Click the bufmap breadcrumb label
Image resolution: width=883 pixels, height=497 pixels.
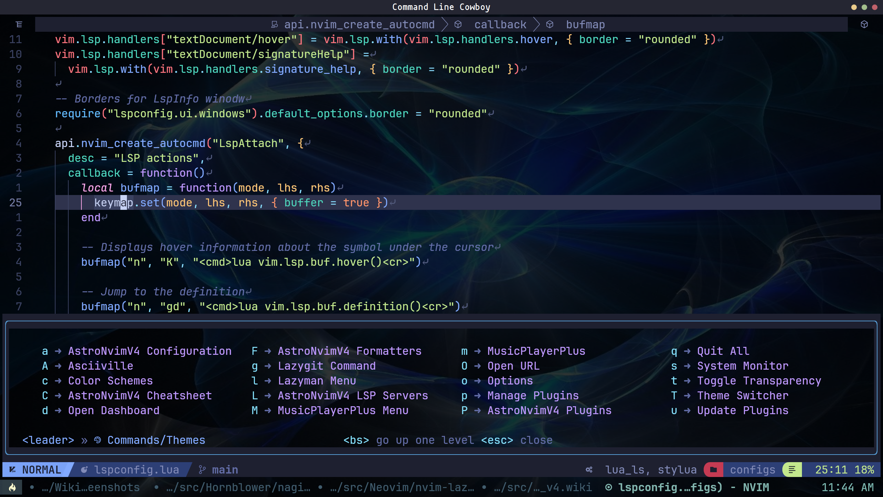click(585, 25)
